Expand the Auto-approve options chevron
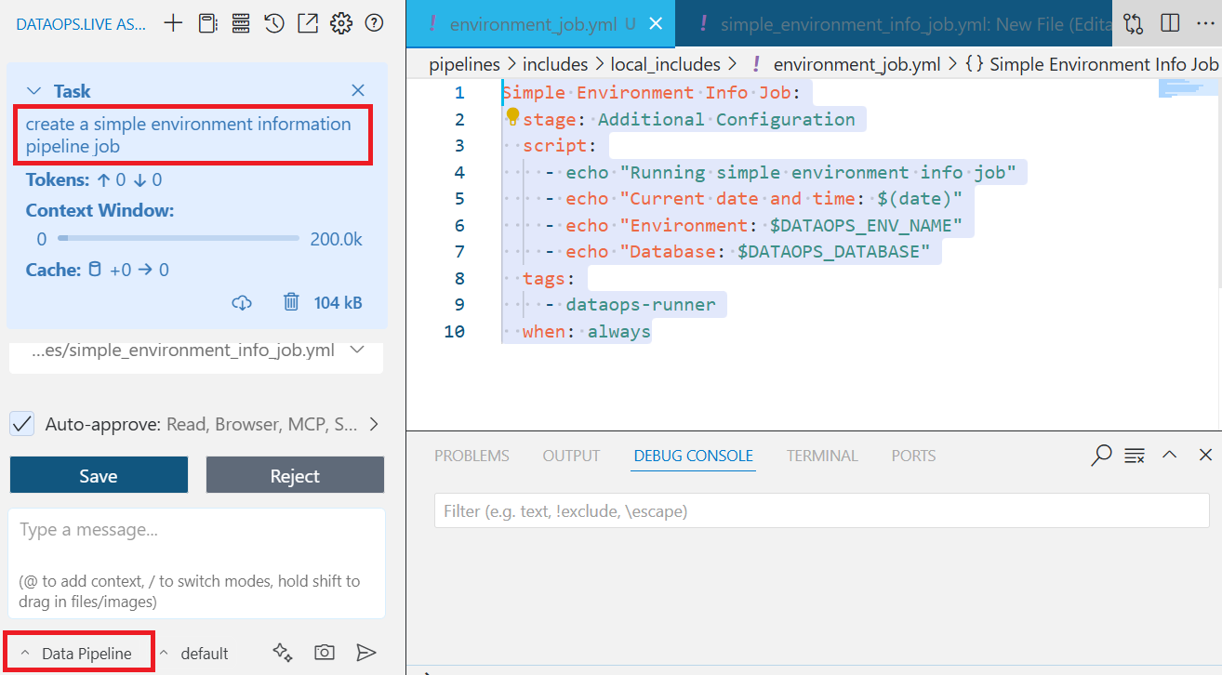The image size is (1222, 675). [x=374, y=424]
